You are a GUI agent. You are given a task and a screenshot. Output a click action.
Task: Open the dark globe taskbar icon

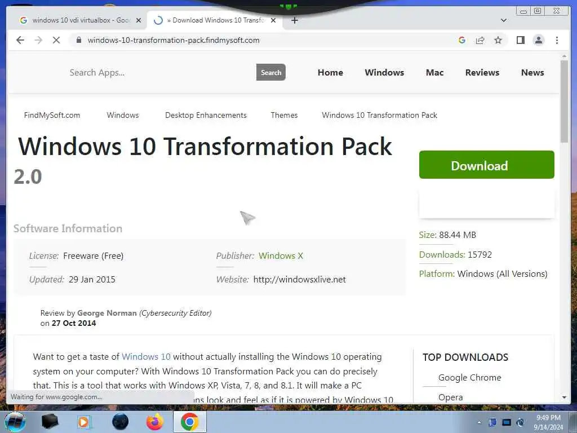121,422
